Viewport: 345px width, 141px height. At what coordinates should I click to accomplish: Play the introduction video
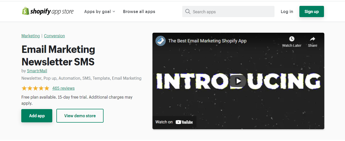pyautogui.click(x=238, y=81)
